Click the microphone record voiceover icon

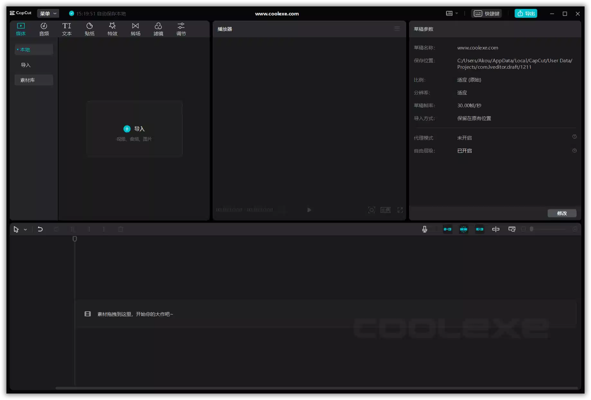(424, 229)
